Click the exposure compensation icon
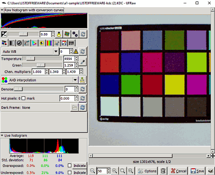The height and width of the screenshot is (175, 215). tap(4, 34)
